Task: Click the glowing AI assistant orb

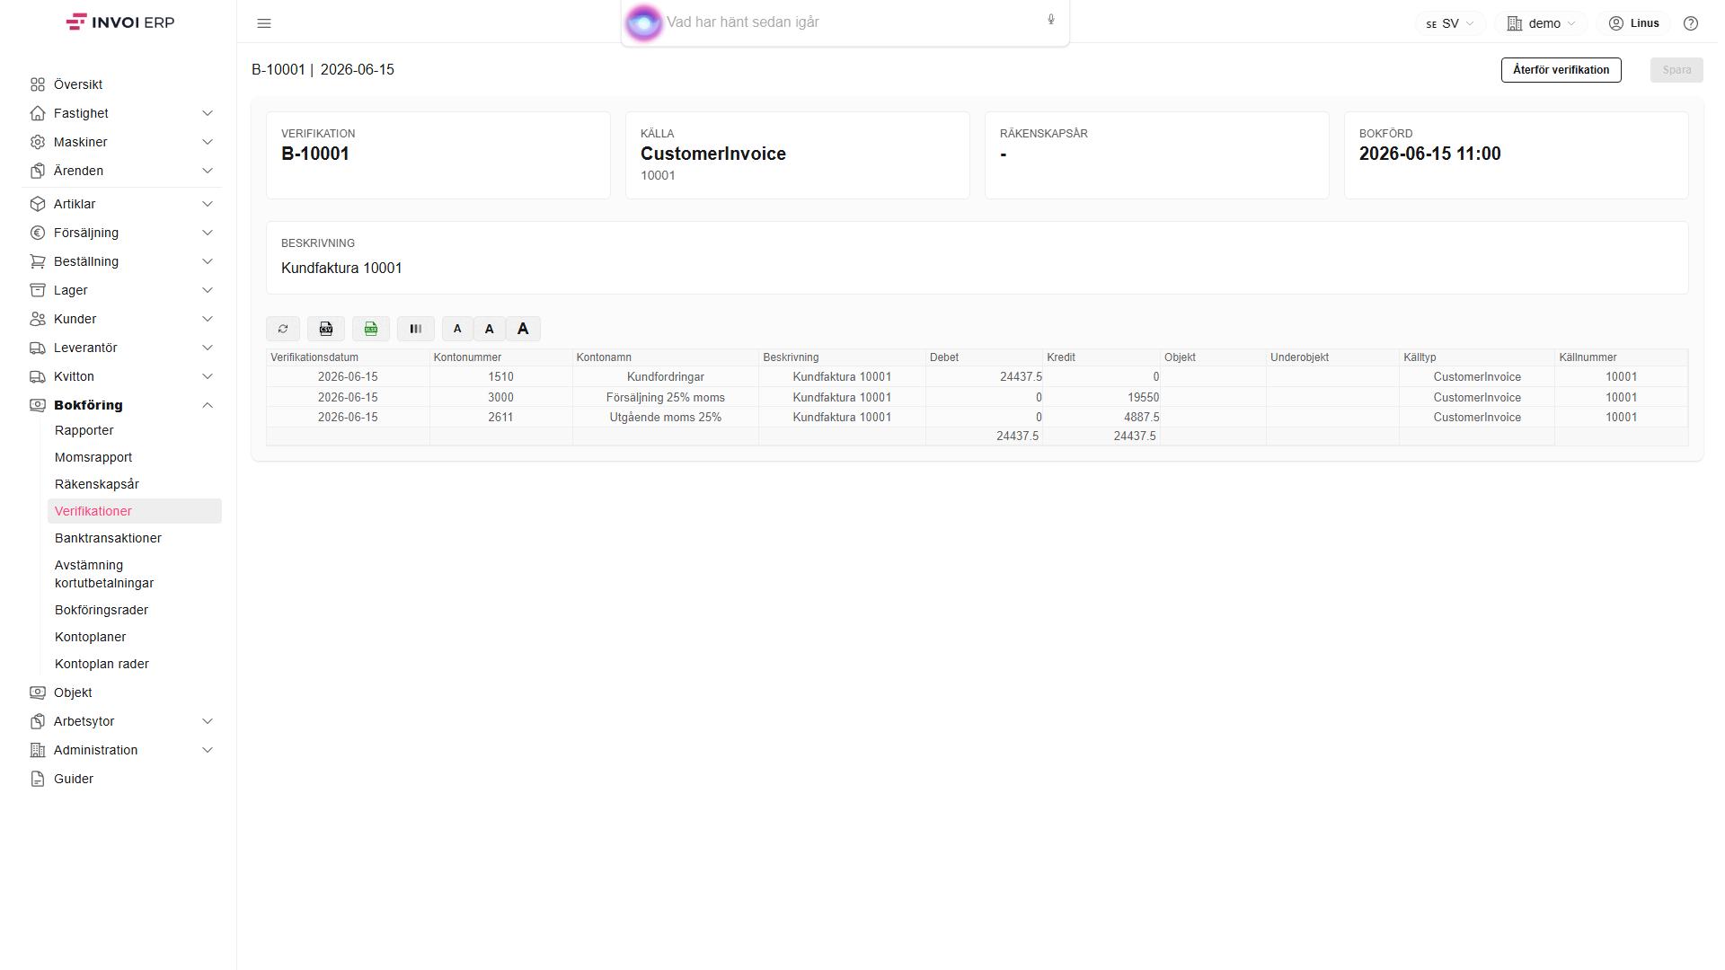Action: [643, 22]
